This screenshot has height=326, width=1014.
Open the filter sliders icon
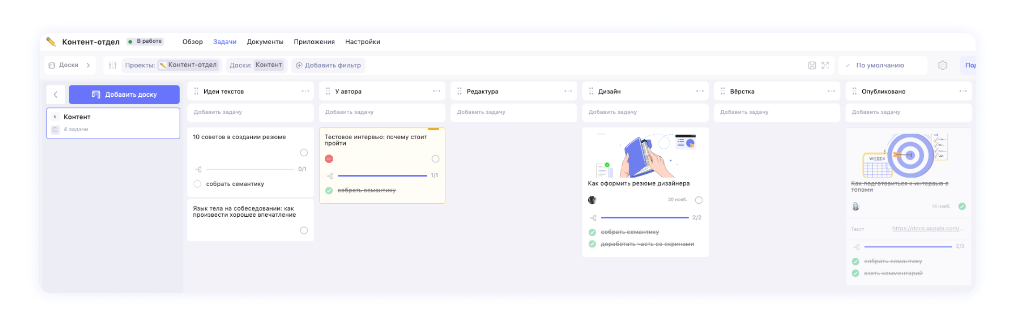coord(113,66)
